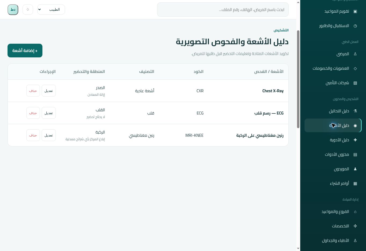Focus the patient search field
The height and width of the screenshot is (251, 366).
[x=223, y=10]
